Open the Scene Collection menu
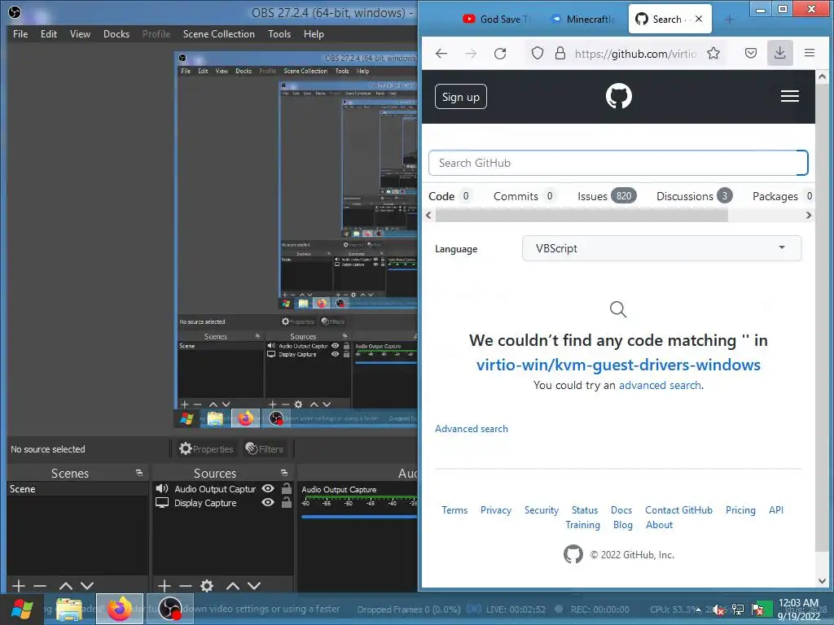The width and height of the screenshot is (834, 625). click(x=218, y=34)
